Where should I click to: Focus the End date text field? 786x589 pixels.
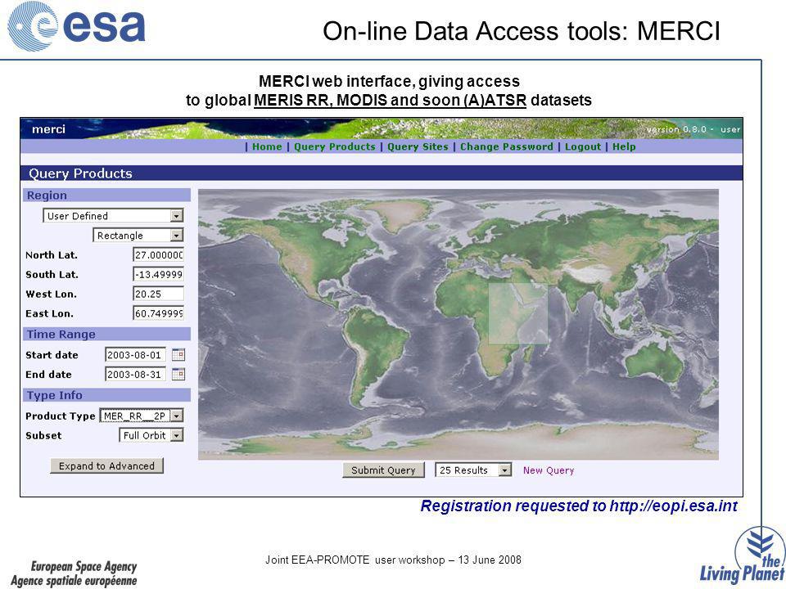(x=135, y=375)
